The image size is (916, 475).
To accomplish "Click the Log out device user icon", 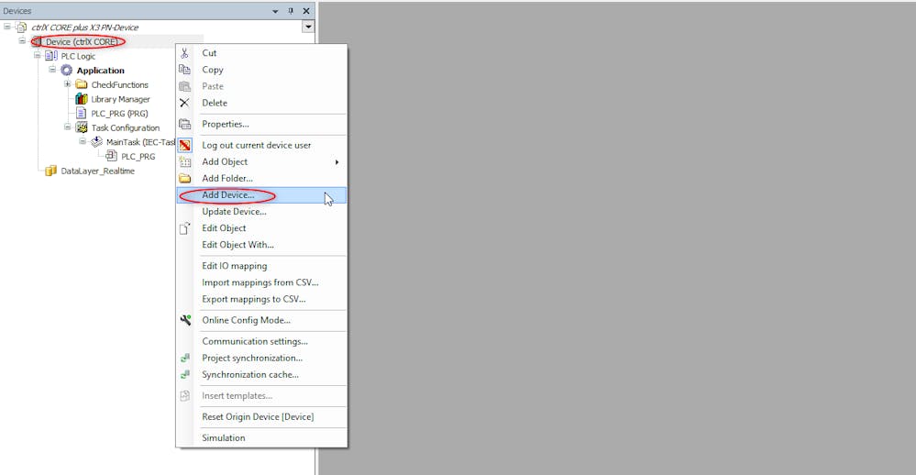I will click(x=184, y=145).
